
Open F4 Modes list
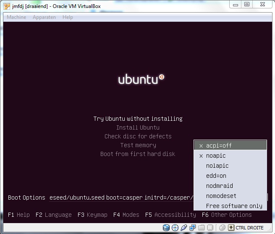click(126, 215)
